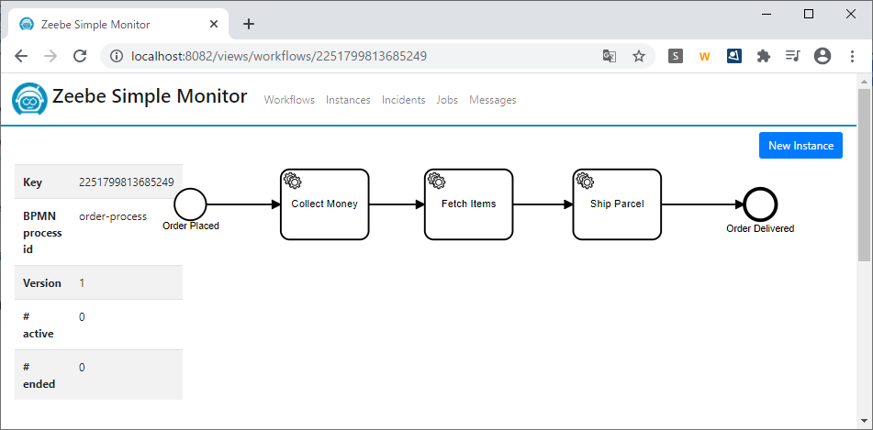Image resolution: width=873 pixels, height=430 pixels.
Task: Open a new browser tab with plus
Action: [249, 24]
